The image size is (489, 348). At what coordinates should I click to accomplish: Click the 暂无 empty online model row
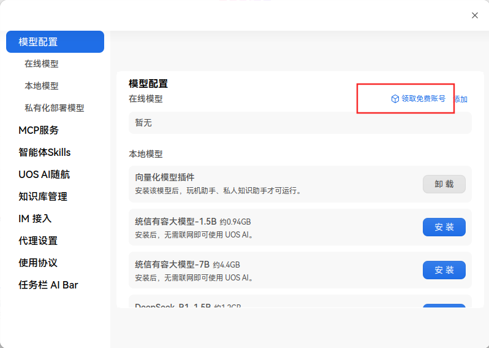(300, 123)
